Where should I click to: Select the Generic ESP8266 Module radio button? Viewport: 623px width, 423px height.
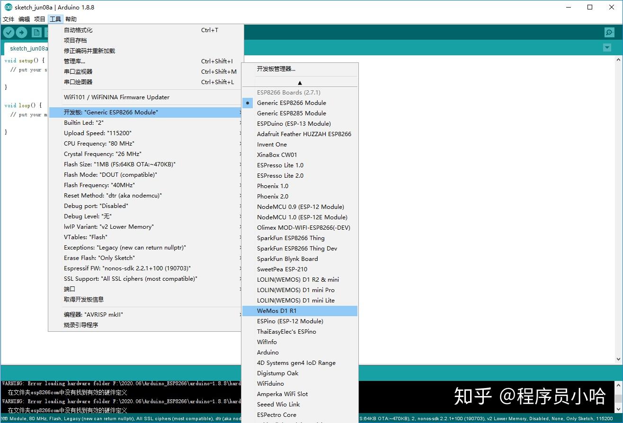(248, 103)
